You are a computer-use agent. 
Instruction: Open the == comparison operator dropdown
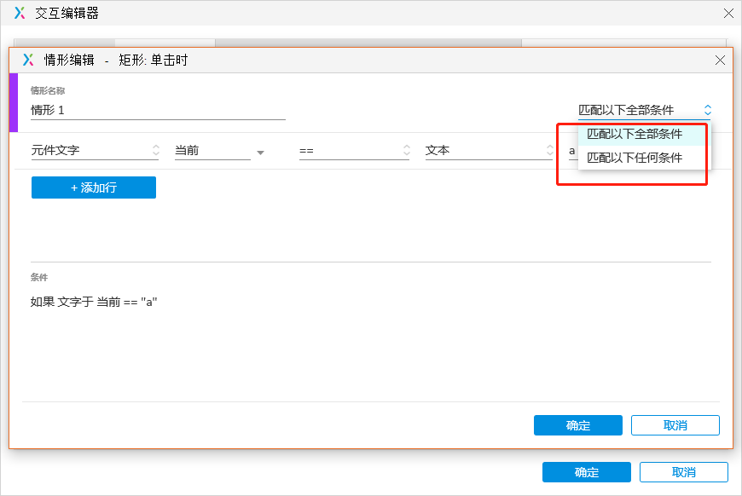354,150
